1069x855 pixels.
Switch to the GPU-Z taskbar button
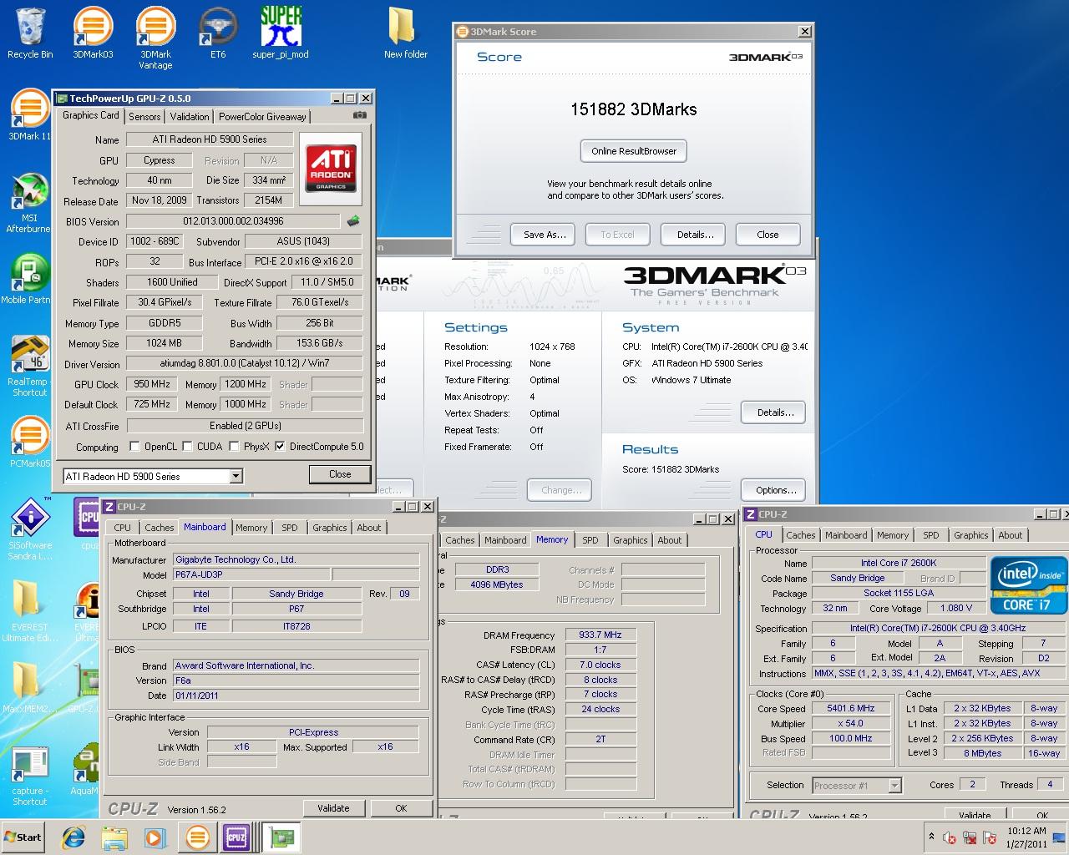coord(281,837)
